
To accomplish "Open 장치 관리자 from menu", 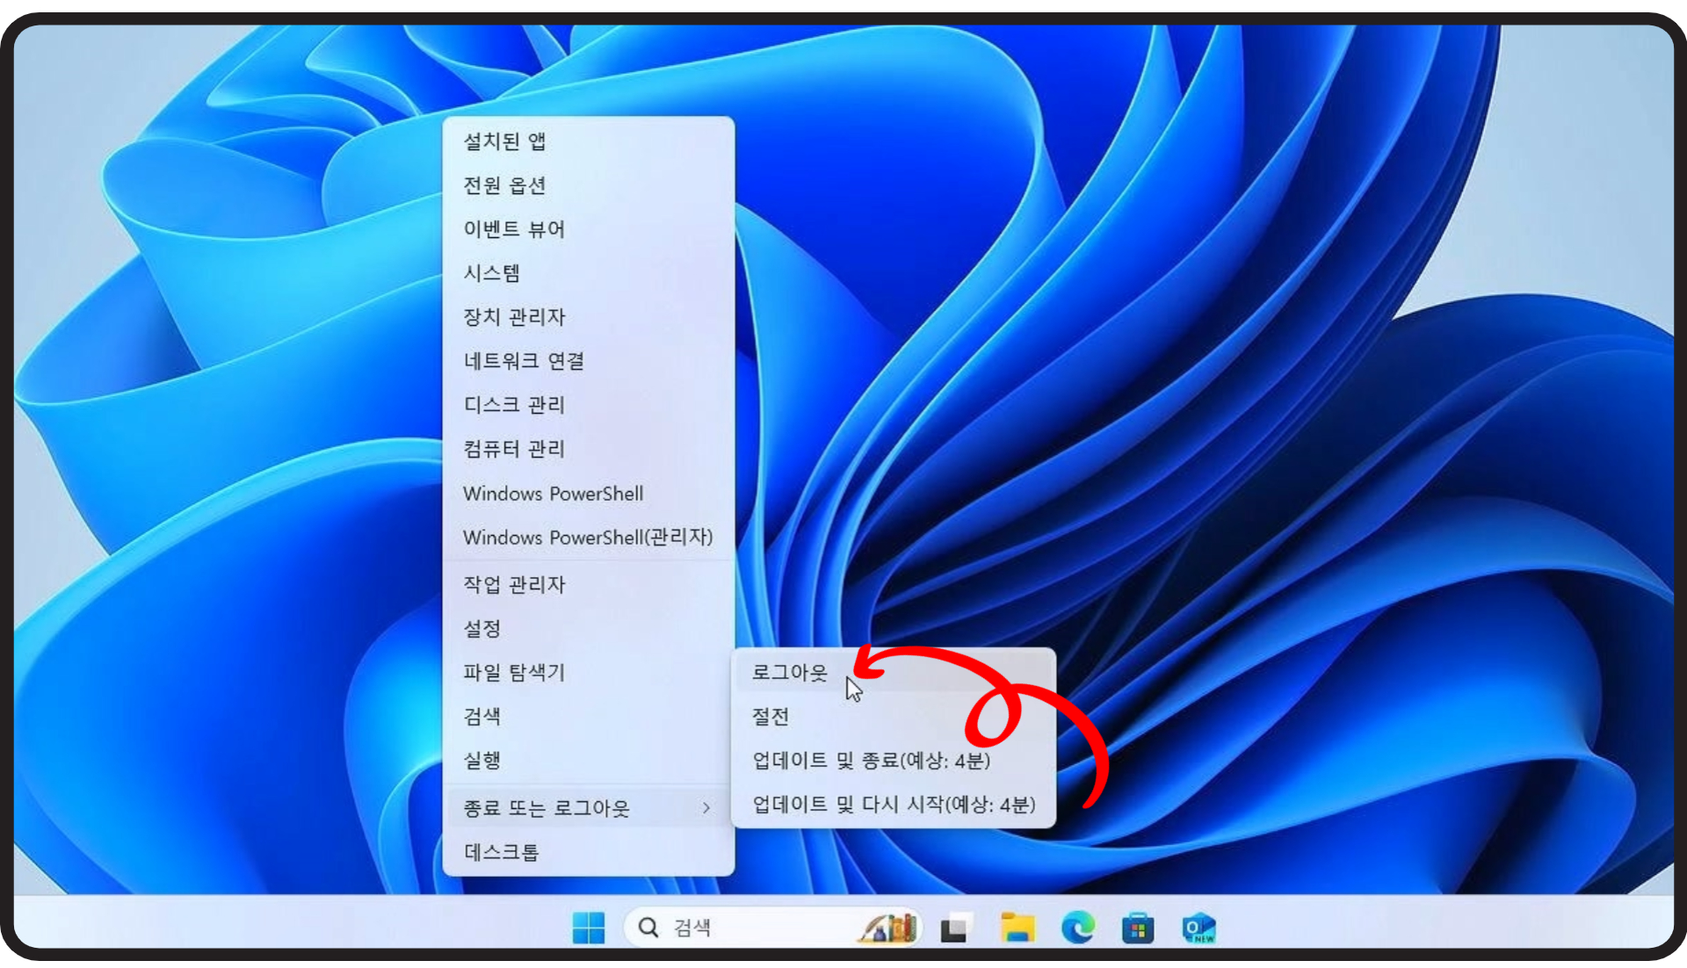I will click(x=514, y=317).
